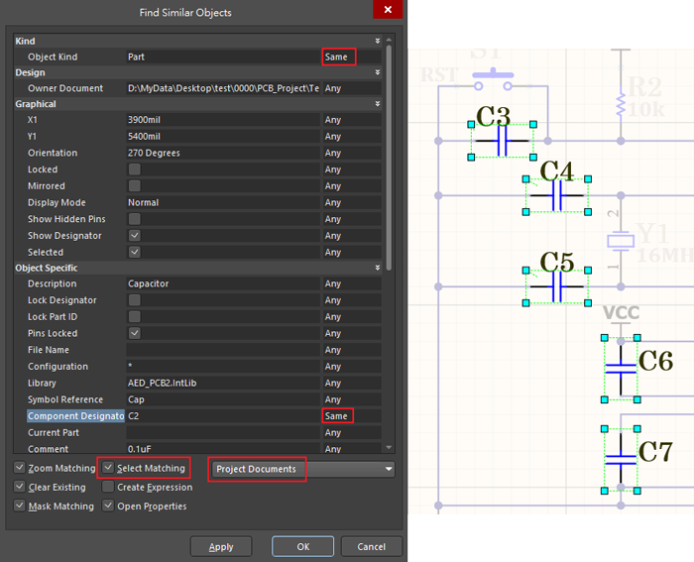Select the C6 capacitor symbol
This screenshot has height=562, width=694.
click(x=621, y=367)
